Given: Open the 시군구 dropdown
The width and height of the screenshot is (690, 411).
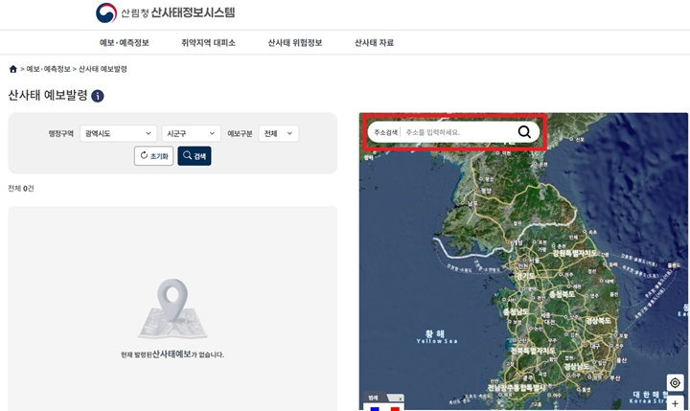Looking at the screenshot, I should click(191, 133).
